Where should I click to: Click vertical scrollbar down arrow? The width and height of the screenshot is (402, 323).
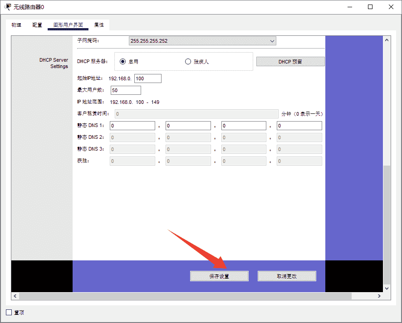tap(387, 288)
